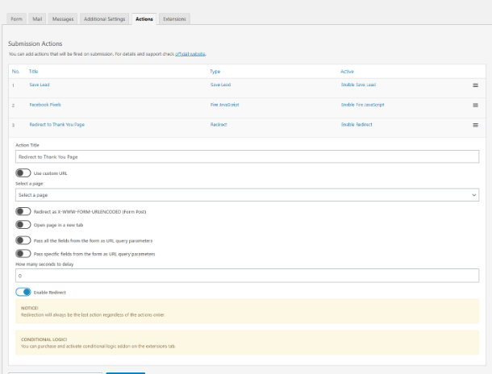Open the Form tab
The height and width of the screenshot is (374, 492).
click(x=17, y=19)
